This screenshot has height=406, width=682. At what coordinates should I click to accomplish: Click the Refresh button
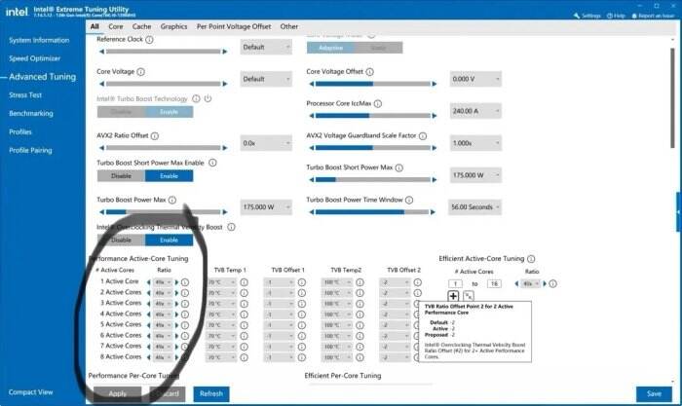[x=211, y=393]
